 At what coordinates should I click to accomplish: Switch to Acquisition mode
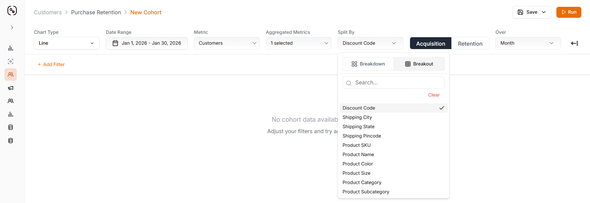(x=431, y=43)
